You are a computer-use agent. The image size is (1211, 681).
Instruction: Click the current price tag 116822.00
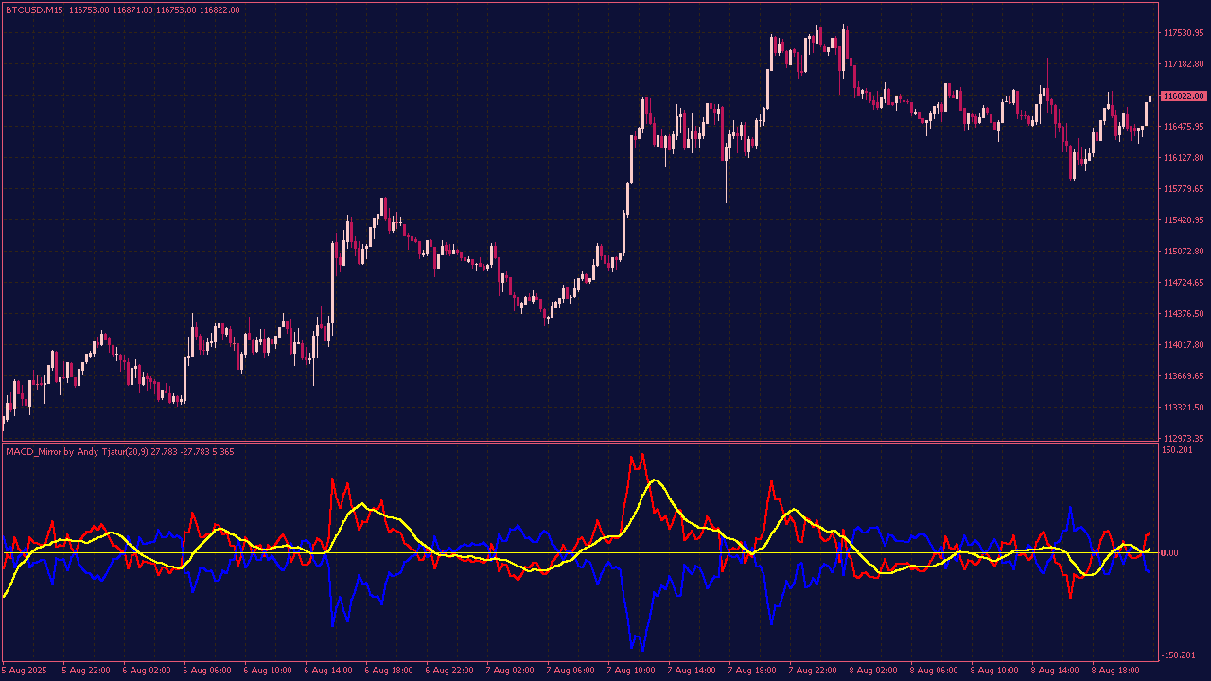pos(1184,96)
